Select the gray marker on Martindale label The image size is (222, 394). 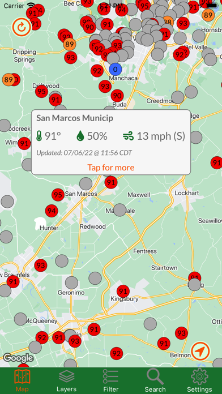click(119, 210)
